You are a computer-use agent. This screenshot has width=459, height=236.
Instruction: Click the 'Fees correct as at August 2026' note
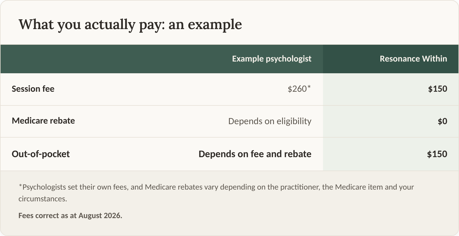click(70, 216)
